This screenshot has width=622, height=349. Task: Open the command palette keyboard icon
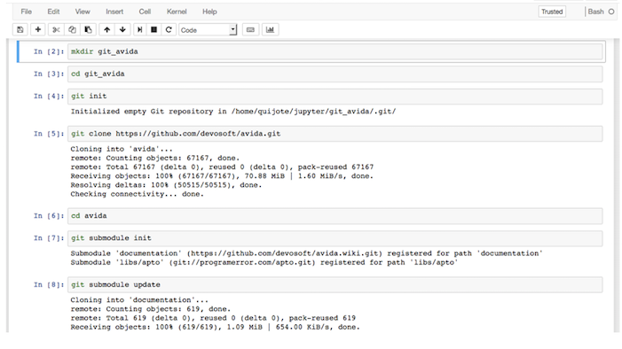point(250,30)
